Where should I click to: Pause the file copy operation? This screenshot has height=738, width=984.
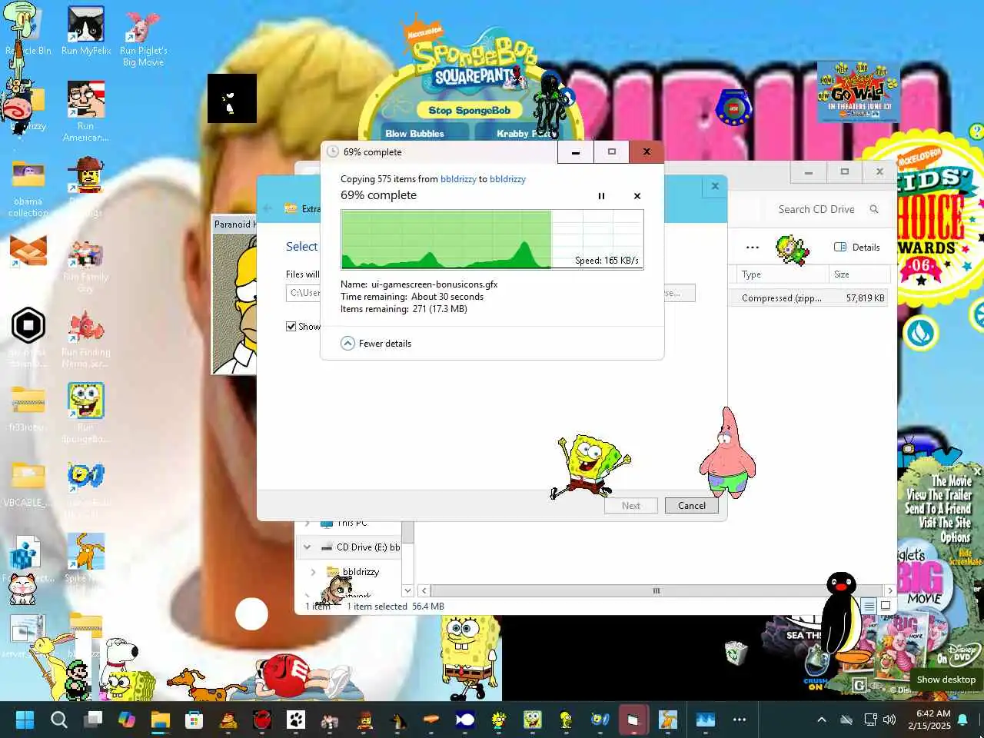coord(601,196)
